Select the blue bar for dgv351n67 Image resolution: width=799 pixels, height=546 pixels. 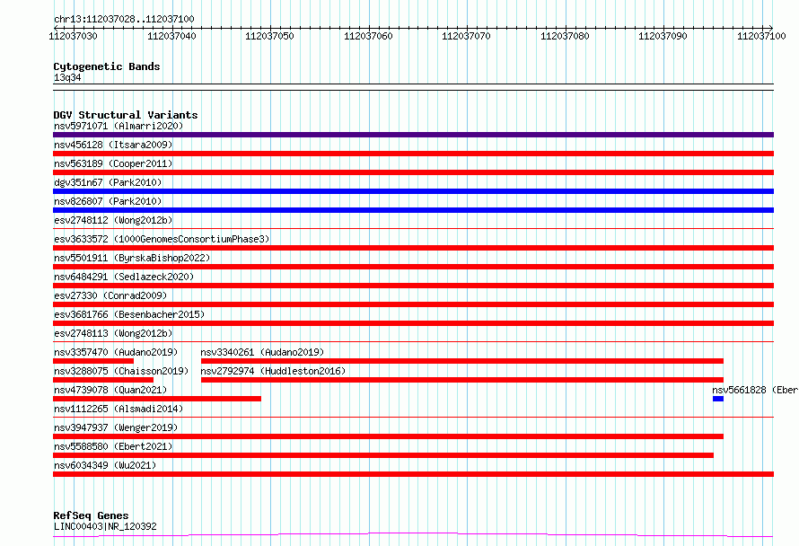click(413, 191)
